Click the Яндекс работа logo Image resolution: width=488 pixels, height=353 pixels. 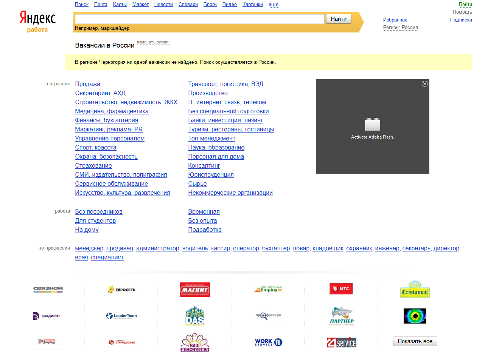pyautogui.click(x=37, y=22)
